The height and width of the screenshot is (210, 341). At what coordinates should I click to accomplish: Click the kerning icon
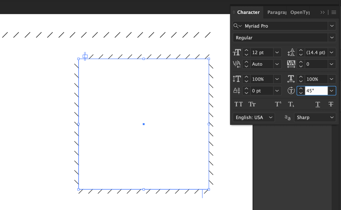(237, 64)
